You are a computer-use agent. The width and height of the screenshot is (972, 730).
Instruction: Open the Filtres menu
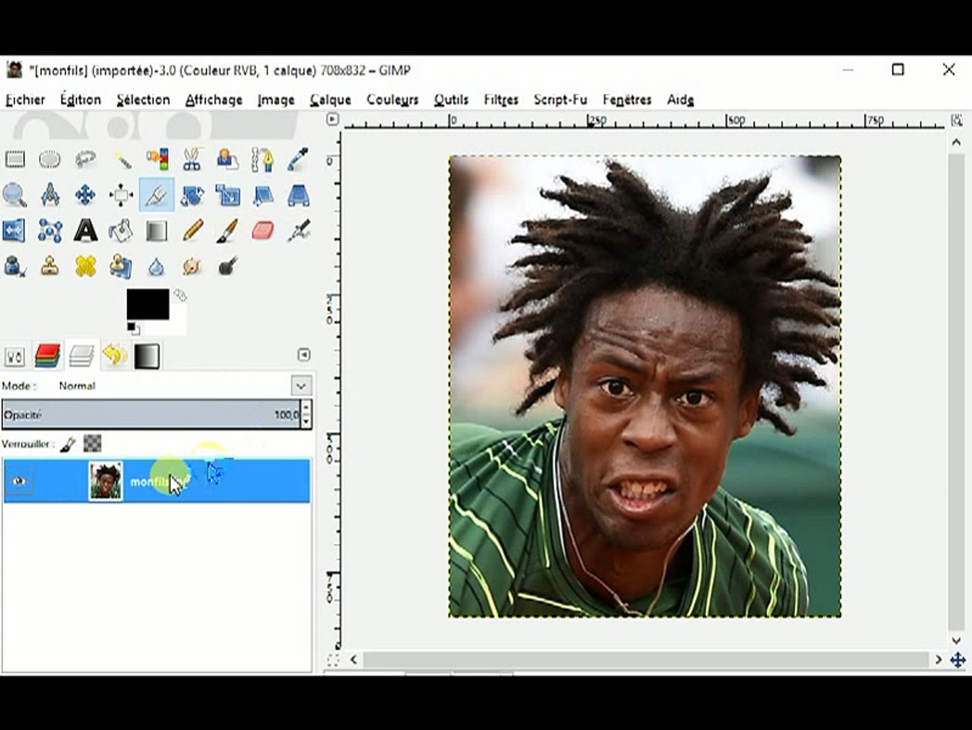[500, 100]
